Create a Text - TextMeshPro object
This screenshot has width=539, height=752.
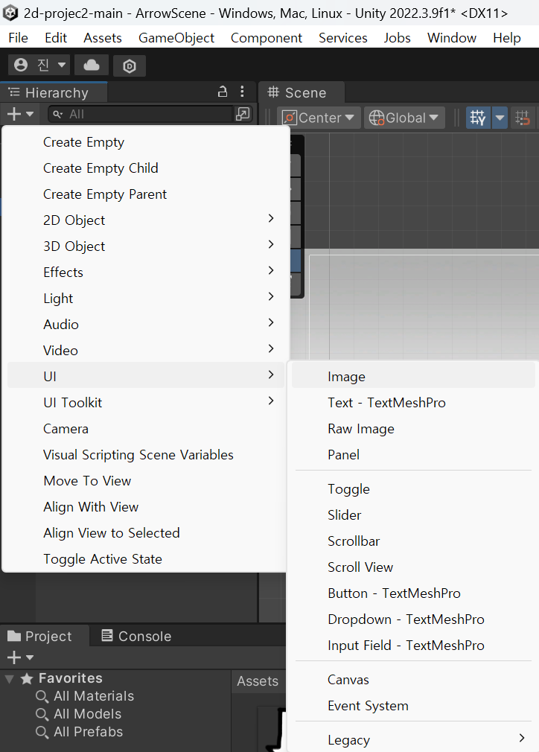413,402
